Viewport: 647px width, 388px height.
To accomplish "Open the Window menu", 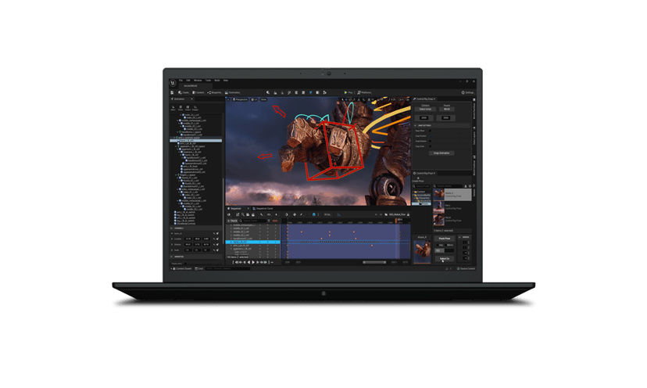I will coord(198,80).
